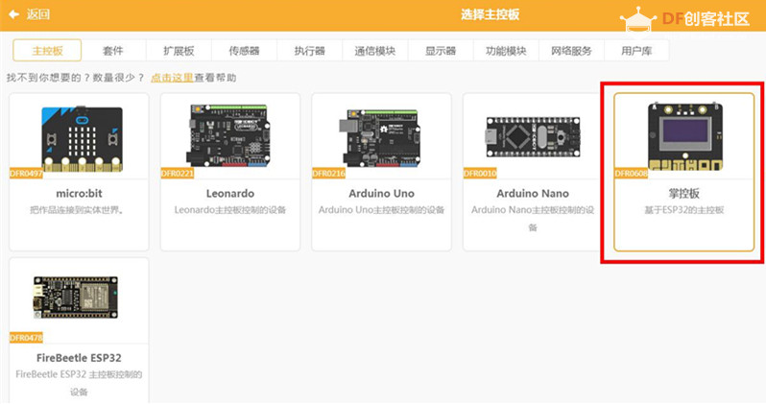
Task: Go back via 返回 button
Action: [37, 14]
